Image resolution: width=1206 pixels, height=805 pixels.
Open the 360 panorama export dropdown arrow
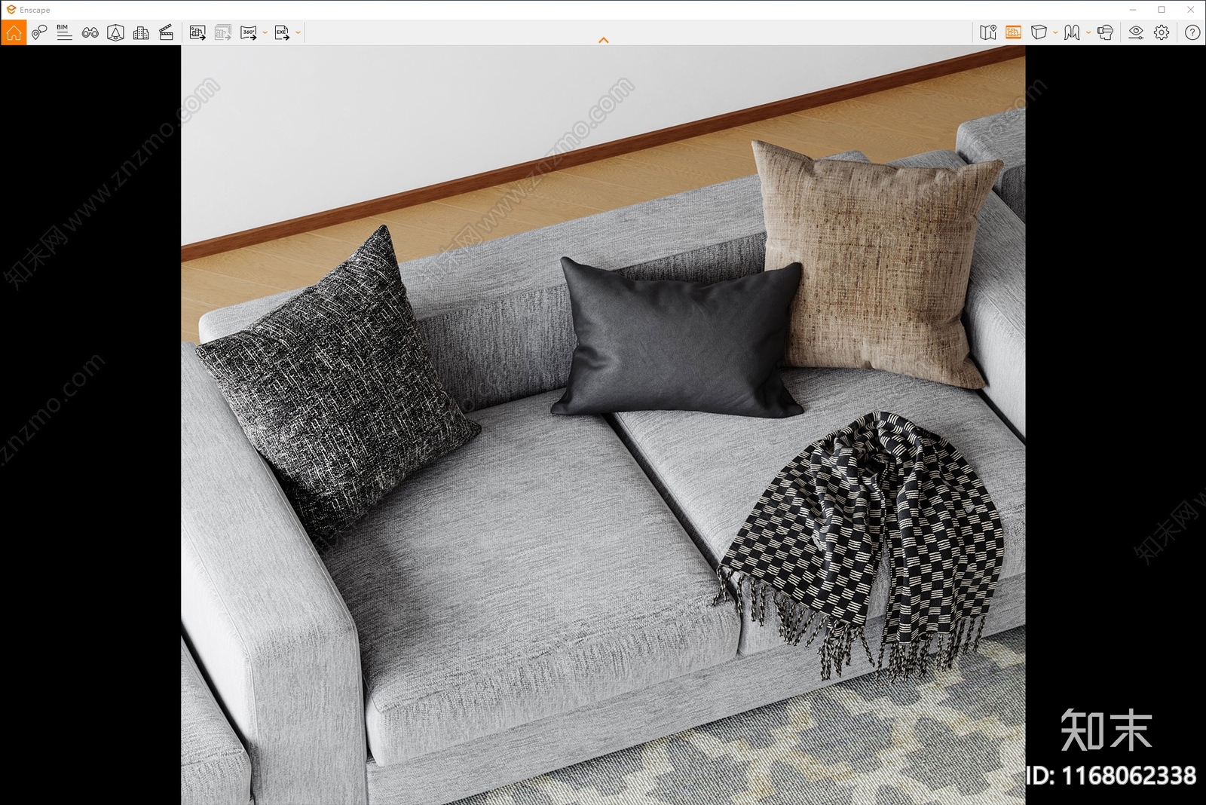pos(265,32)
